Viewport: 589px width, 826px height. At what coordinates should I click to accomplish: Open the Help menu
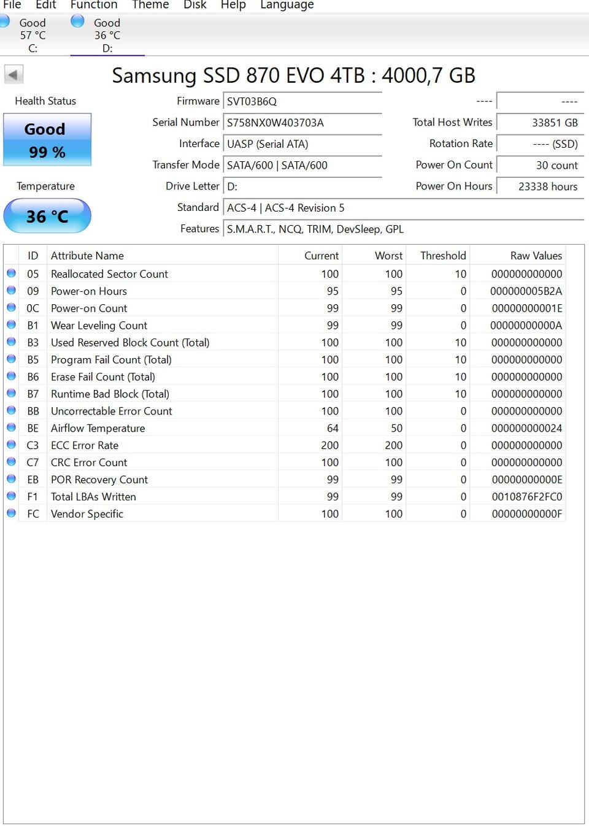click(x=233, y=4)
